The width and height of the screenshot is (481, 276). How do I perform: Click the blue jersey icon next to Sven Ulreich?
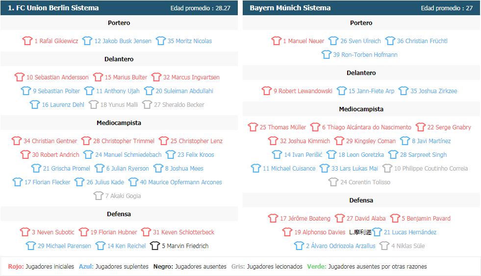333,41
